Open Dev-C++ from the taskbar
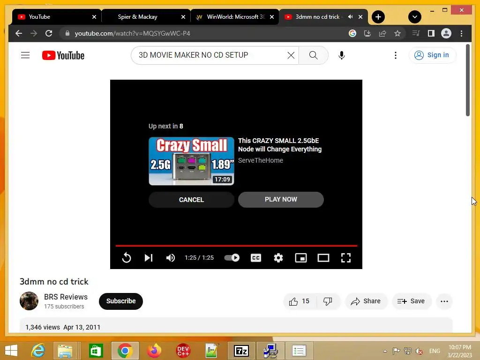Image resolution: width=480 pixels, height=360 pixels. pyautogui.click(x=183, y=351)
